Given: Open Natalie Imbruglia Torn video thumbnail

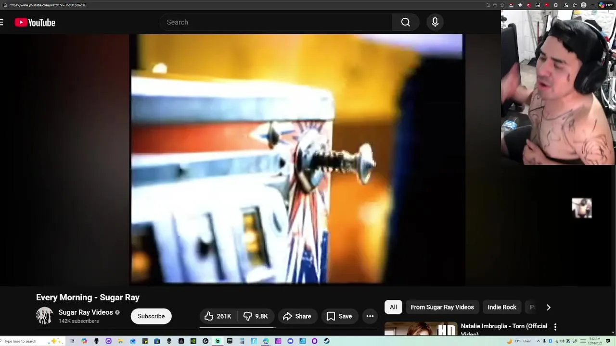Looking at the screenshot, I should pos(421,329).
